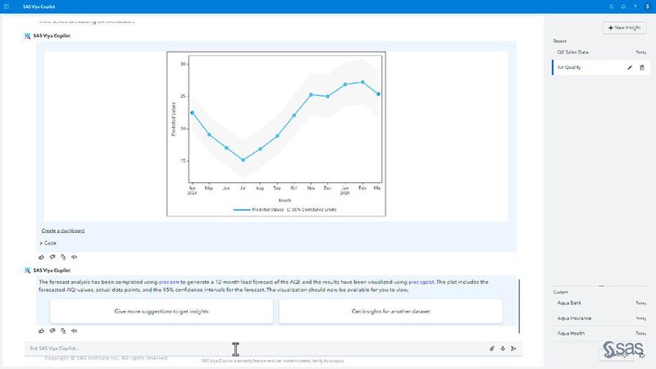Screen dimensions: 656x369
Task: Give thumbs up to the forecast summary message
Action: coord(42,330)
